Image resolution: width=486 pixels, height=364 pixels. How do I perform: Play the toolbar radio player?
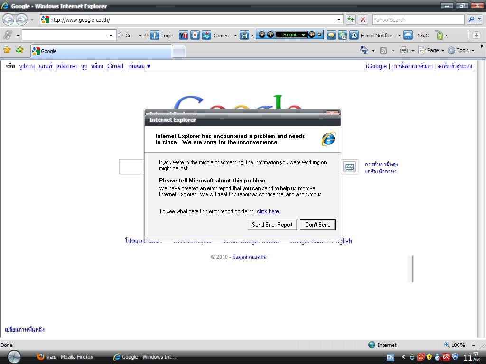click(x=270, y=35)
